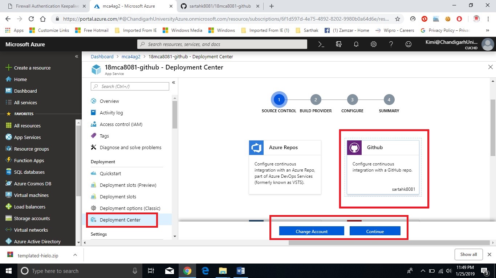The width and height of the screenshot is (496, 278).
Task: Click the Diagnose and solve problems wrench icon
Action: point(94,147)
